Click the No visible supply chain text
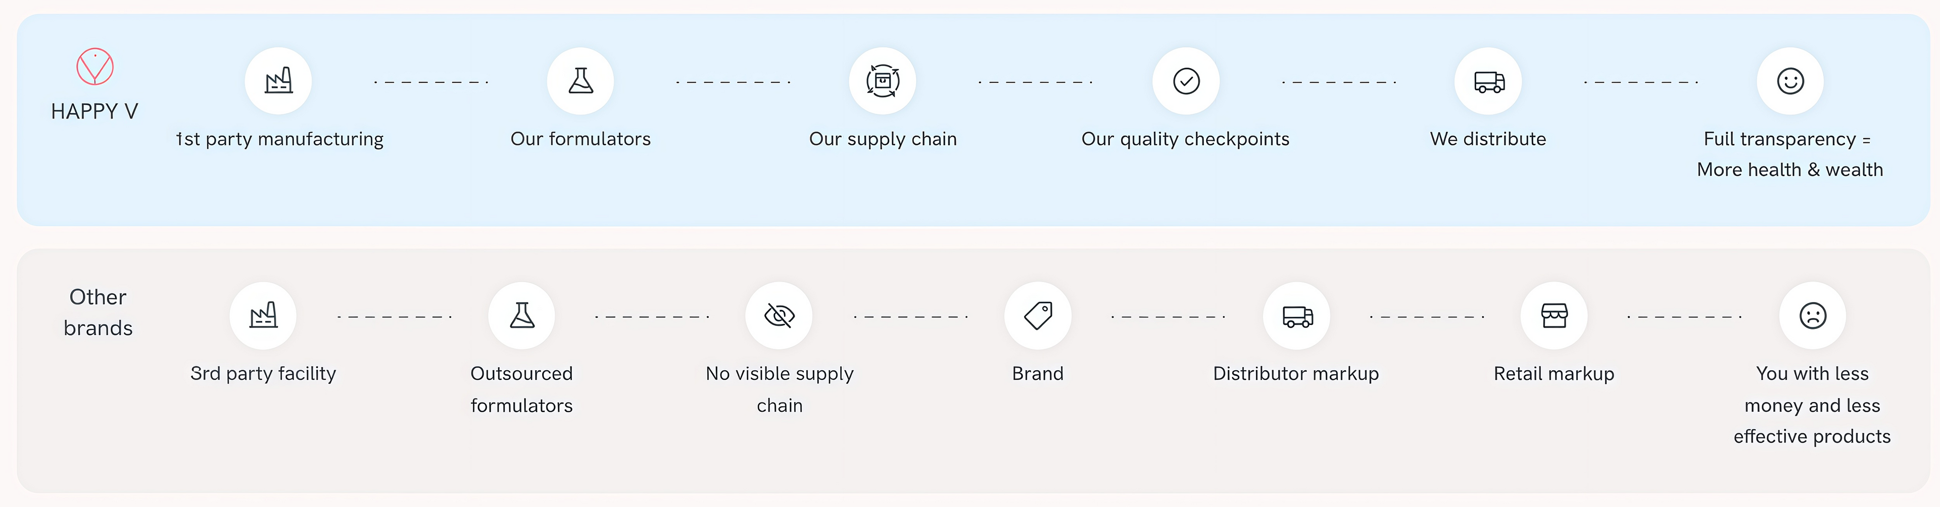The height and width of the screenshot is (507, 1940). coord(780,389)
